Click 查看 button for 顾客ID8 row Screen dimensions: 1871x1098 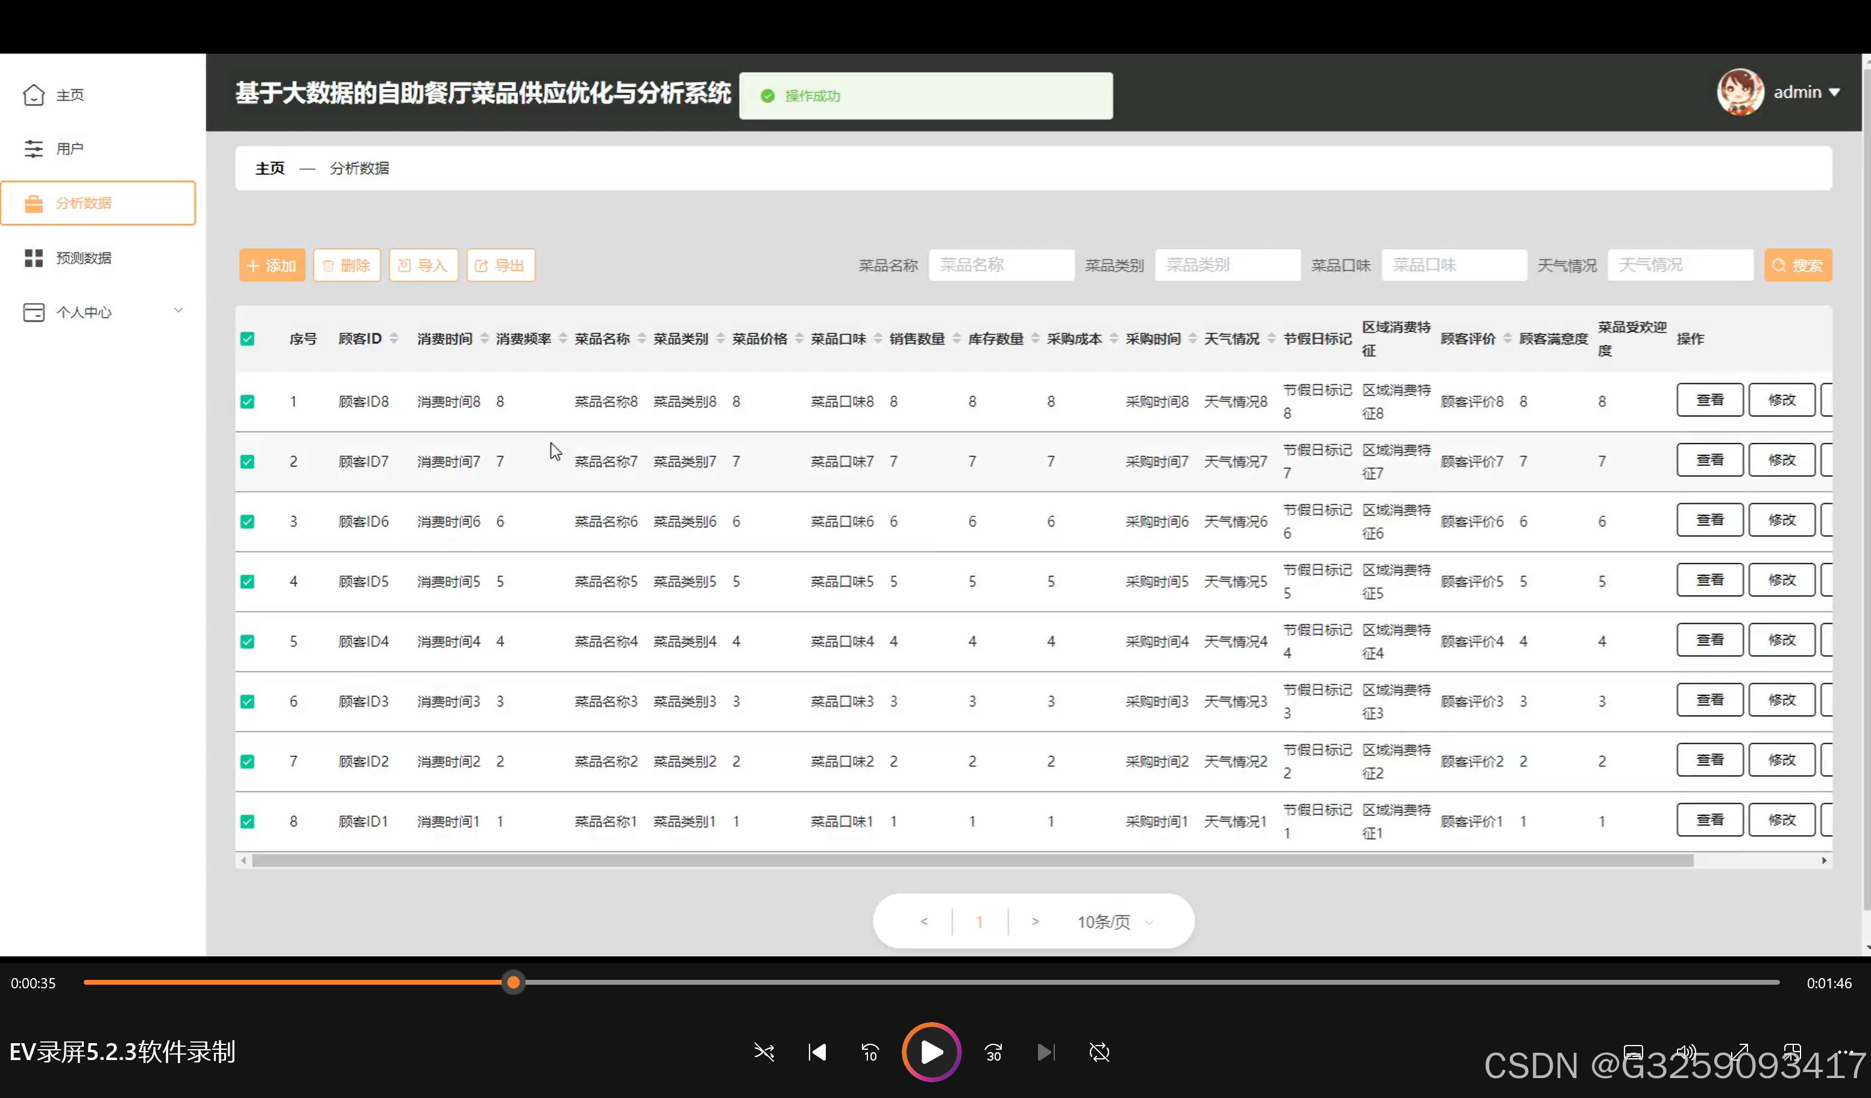click(x=1709, y=400)
